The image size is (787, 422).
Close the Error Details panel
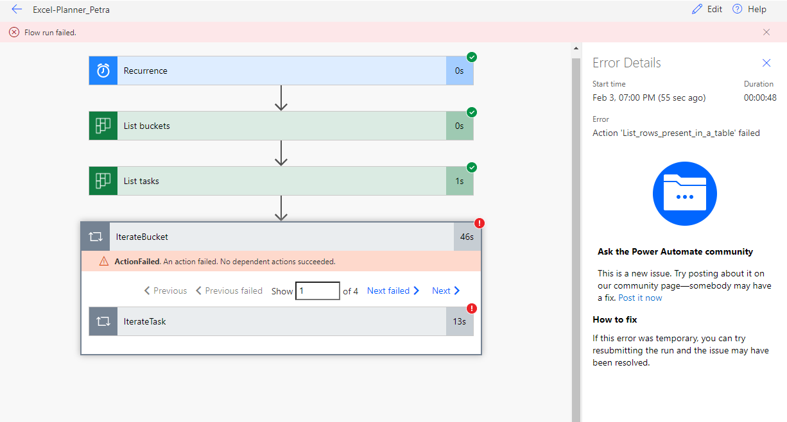(x=766, y=63)
